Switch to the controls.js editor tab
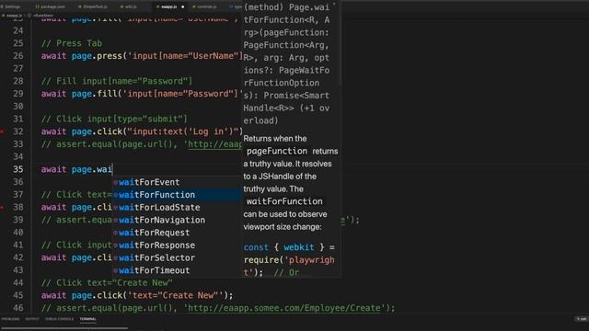This screenshot has width=589, height=331. (x=204, y=6)
